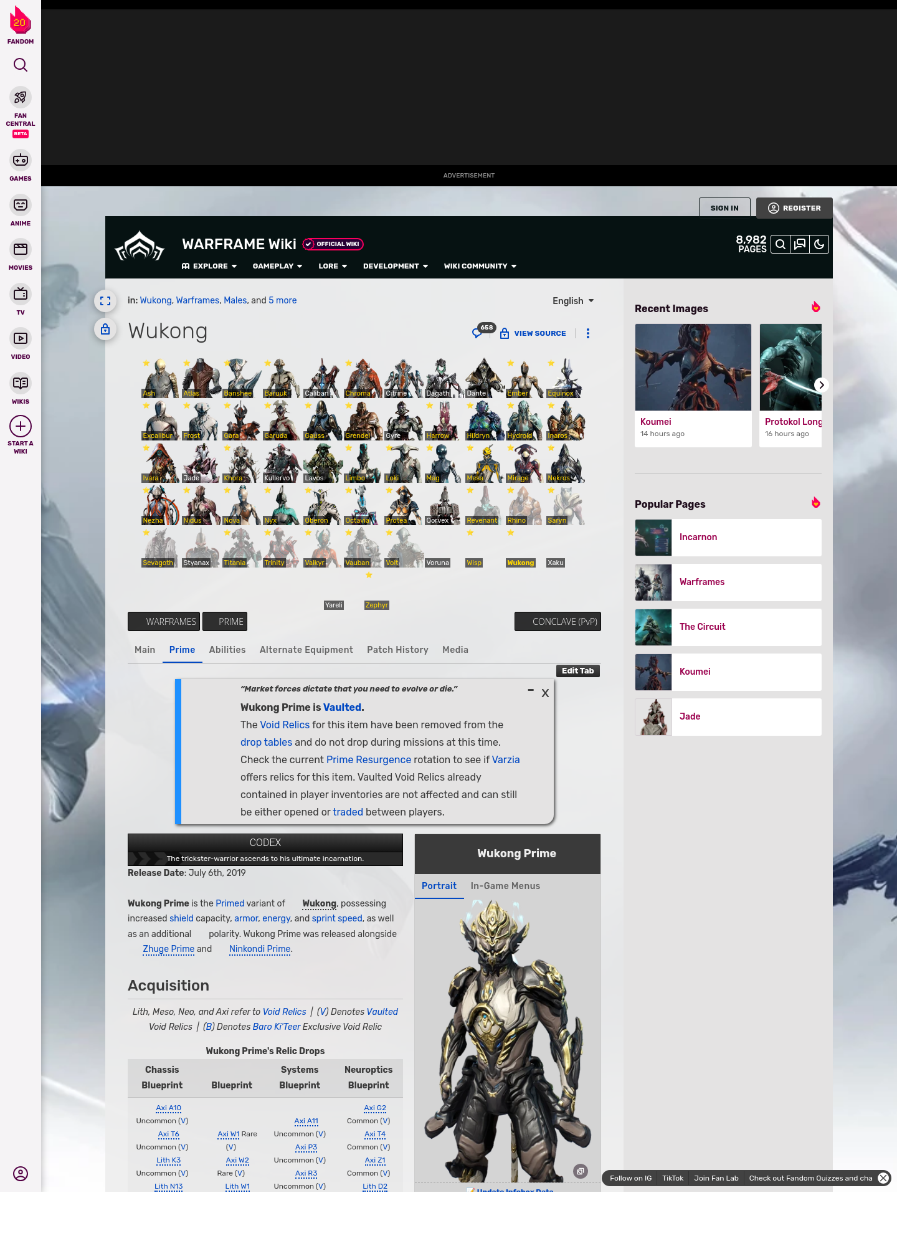This screenshot has width=897, height=1246.
Task: Switch to the Abilities tab
Action: [227, 650]
